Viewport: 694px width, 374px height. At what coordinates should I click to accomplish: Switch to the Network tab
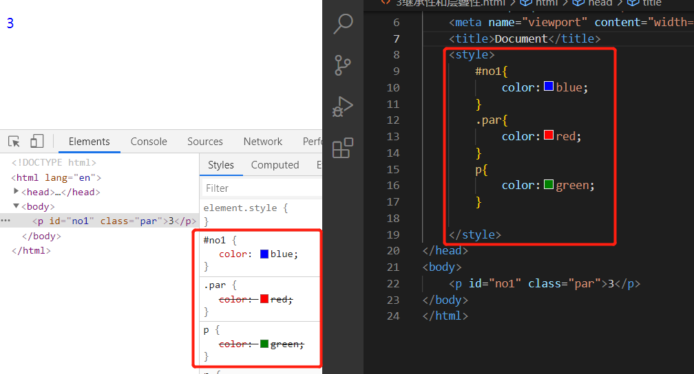pyautogui.click(x=263, y=142)
